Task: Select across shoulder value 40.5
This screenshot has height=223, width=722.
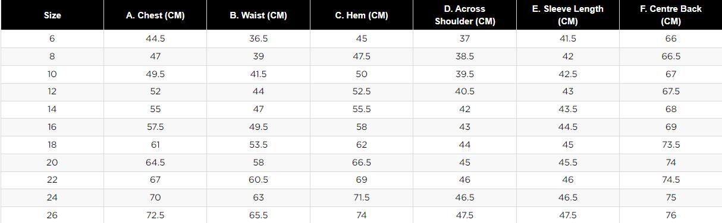Action: 464,91
